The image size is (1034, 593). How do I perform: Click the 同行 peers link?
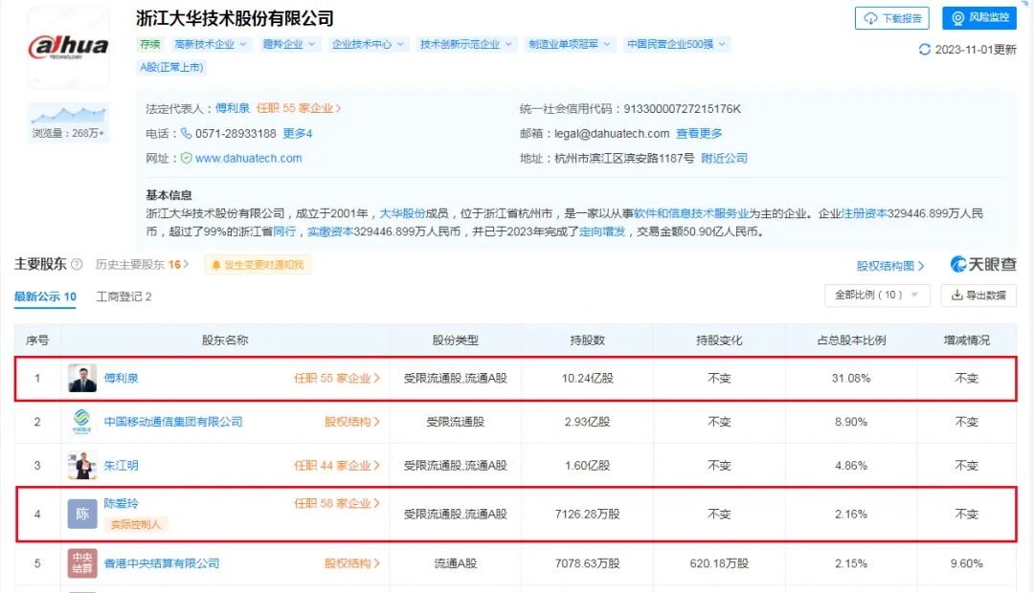coord(284,231)
